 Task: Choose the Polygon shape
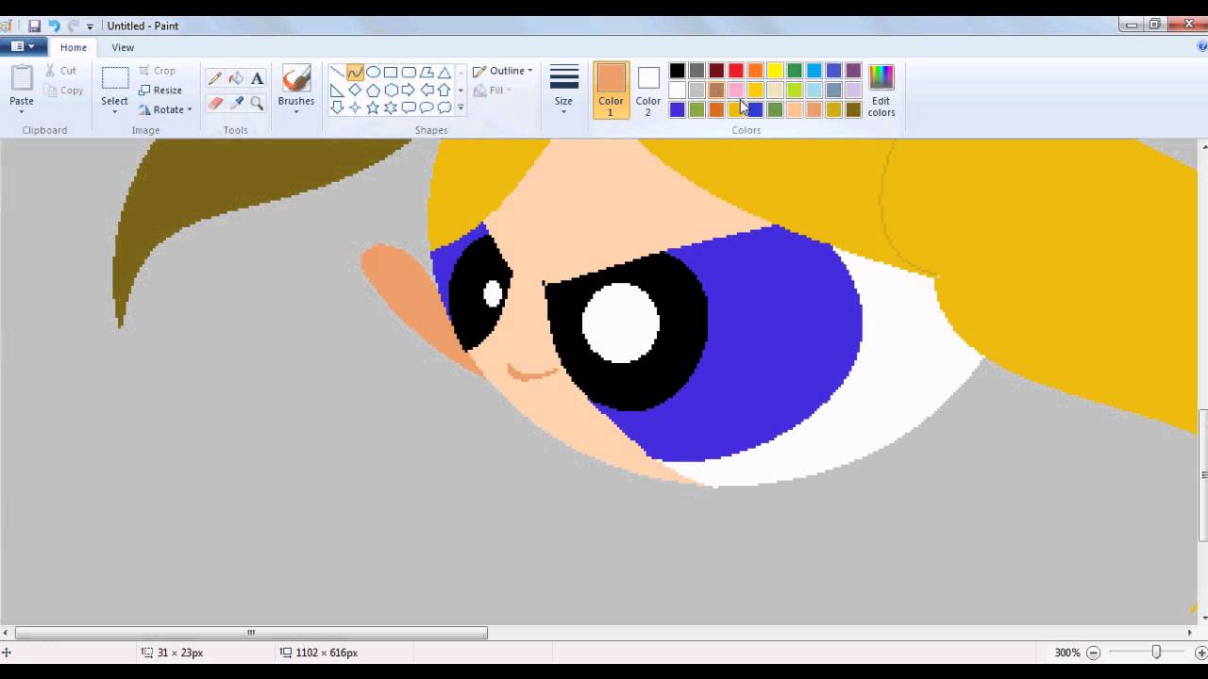pyautogui.click(x=427, y=73)
